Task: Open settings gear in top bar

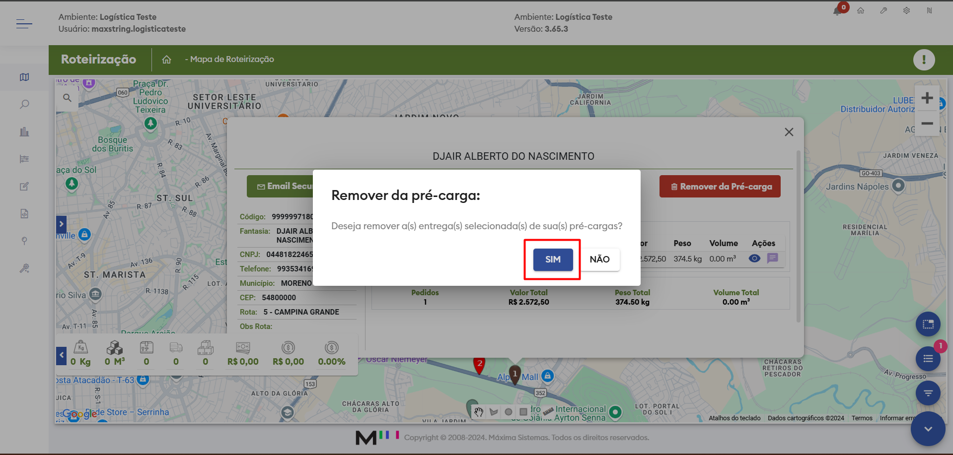Action: tap(906, 10)
